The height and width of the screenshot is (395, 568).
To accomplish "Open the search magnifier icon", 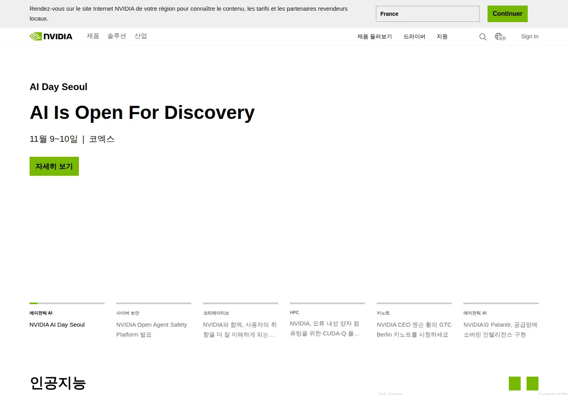I will [x=483, y=37].
